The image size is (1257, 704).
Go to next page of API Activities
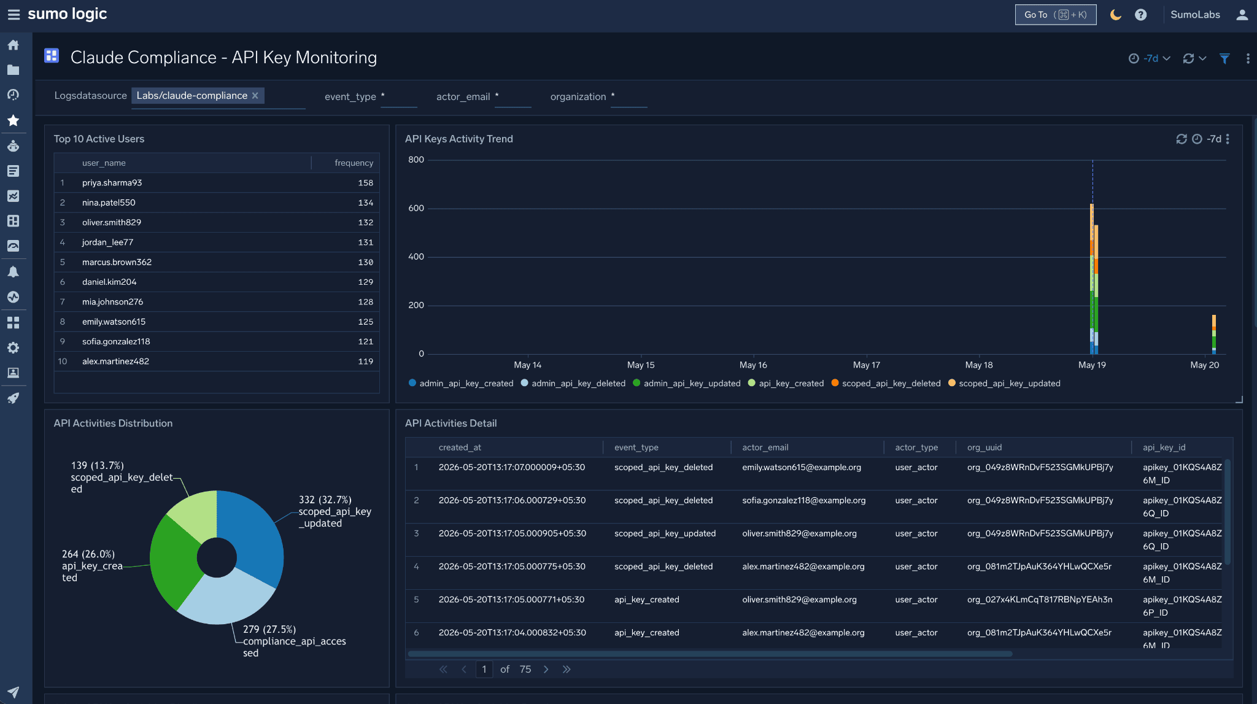[x=546, y=670]
